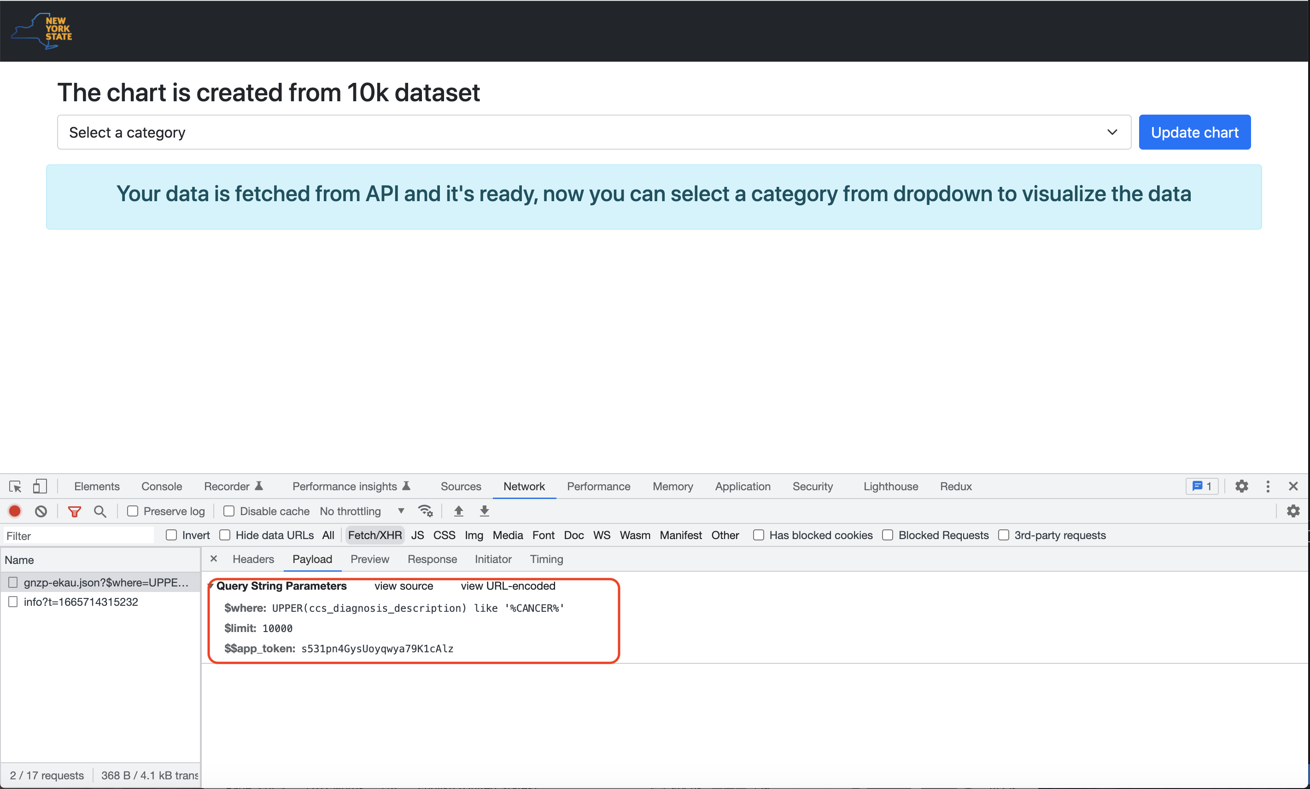Stop recording network log
Screen dimensions: 1310x789
[x=15, y=511]
